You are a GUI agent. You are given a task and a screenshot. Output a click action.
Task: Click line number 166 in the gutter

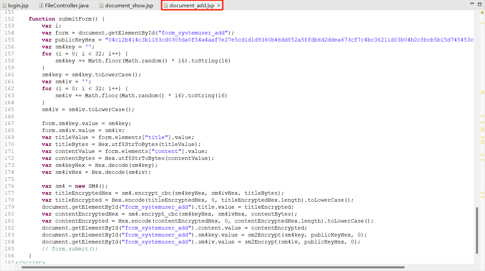9,116
